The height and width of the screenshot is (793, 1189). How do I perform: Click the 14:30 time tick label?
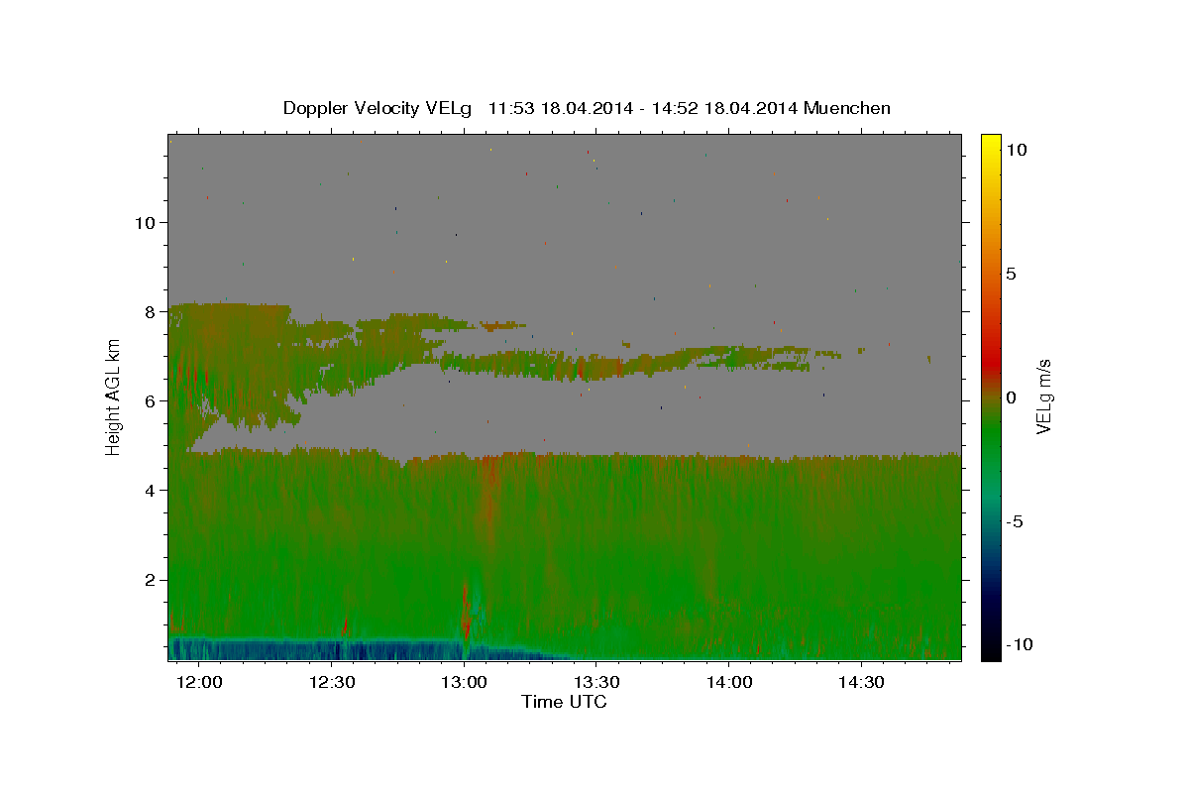tap(860, 683)
